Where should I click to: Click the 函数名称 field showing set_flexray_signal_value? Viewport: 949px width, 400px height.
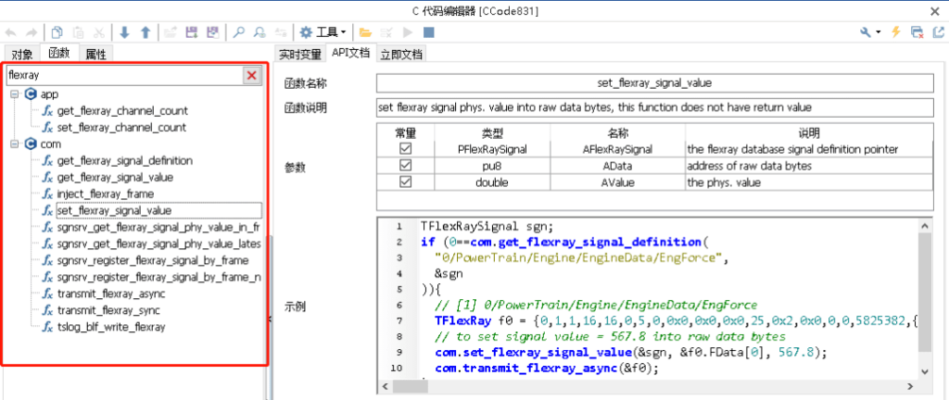(655, 83)
